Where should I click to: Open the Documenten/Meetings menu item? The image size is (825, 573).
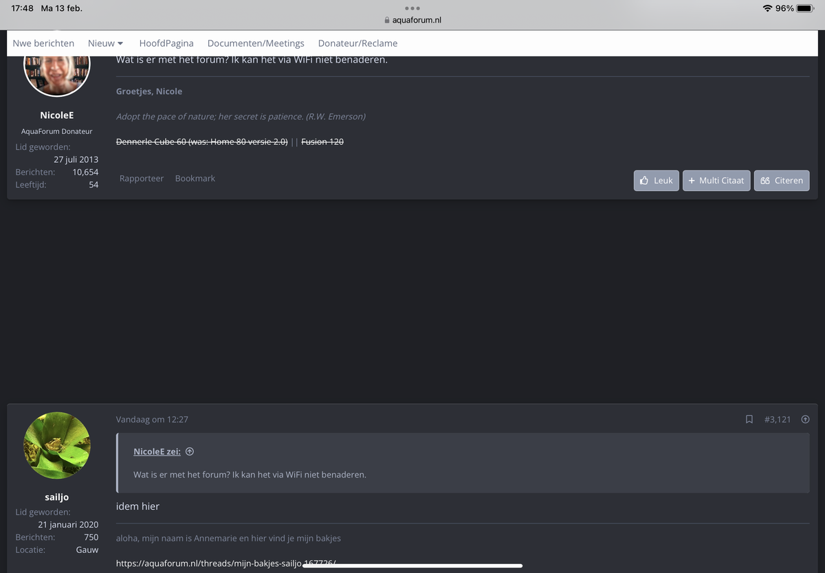click(256, 43)
